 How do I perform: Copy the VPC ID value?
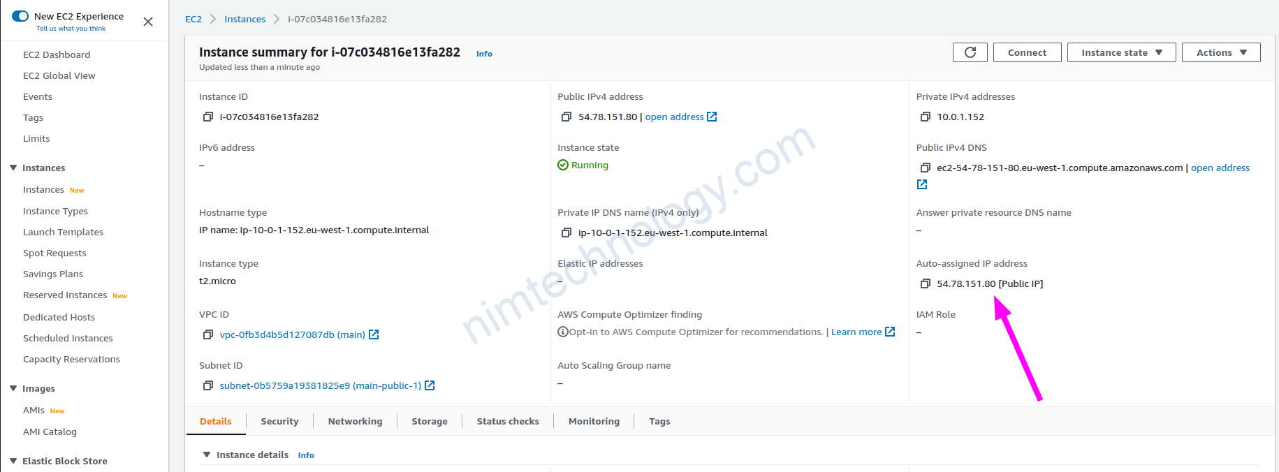[207, 334]
